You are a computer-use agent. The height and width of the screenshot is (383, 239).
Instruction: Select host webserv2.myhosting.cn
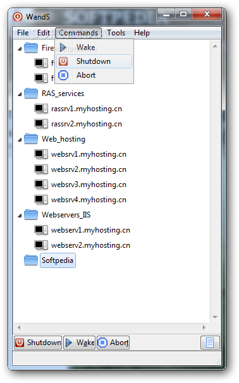coord(90,245)
